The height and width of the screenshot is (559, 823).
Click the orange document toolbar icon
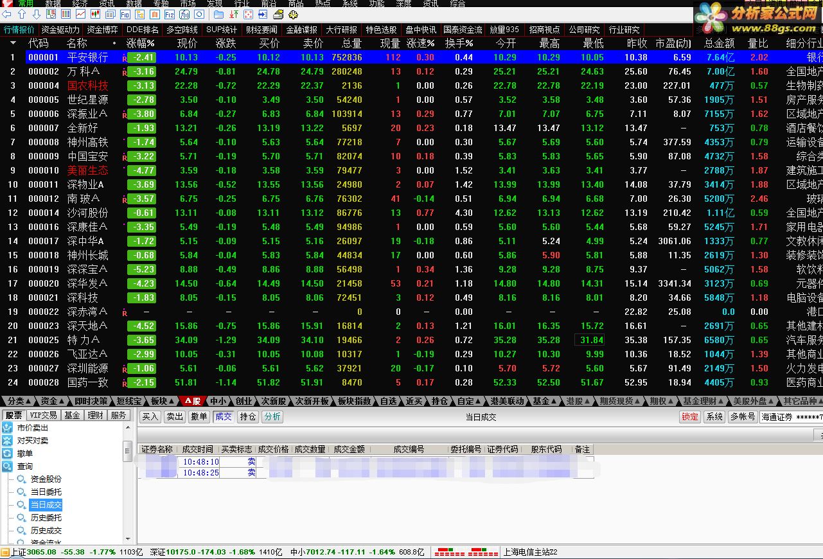[155, 14]
